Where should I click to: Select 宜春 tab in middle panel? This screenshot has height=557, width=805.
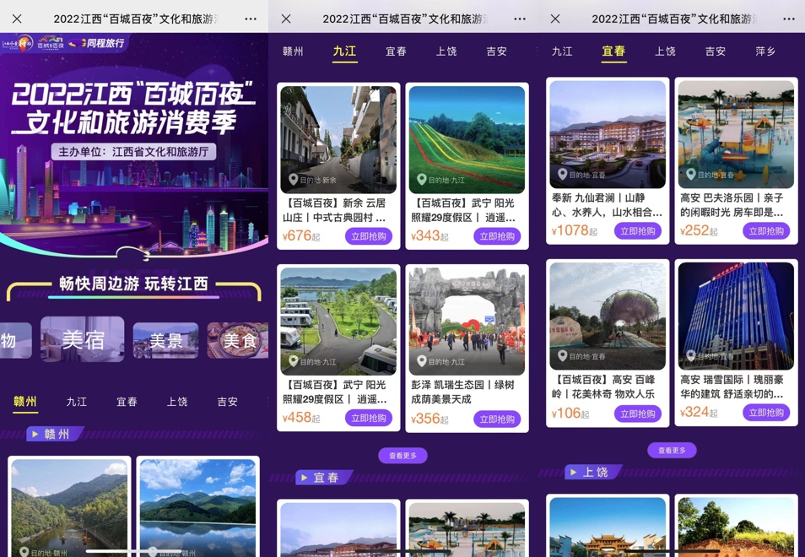(396, 51)
